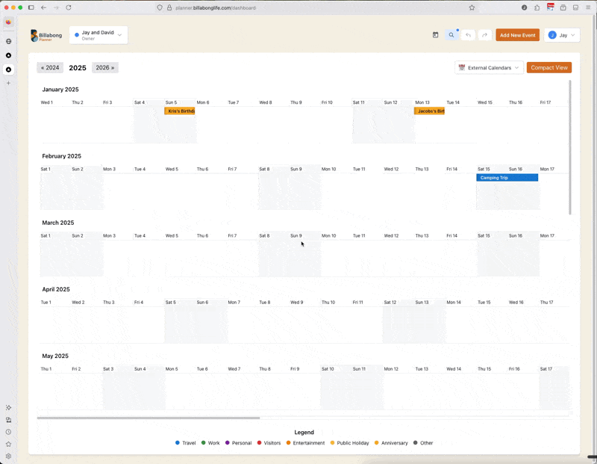This screenshot has height=464, width=597.
Task: Expand the Jay and David owner menu
Action: click(x=98, y=34)
